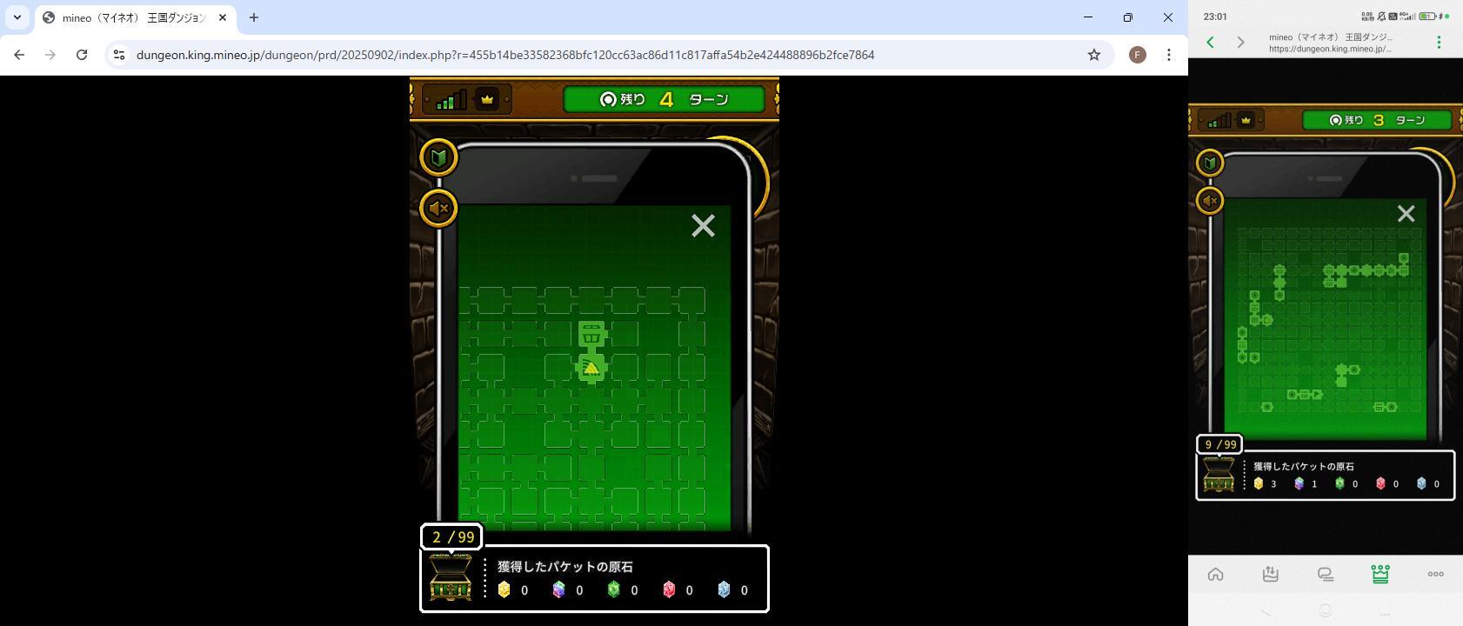View site information icon in address bar
Screen dimensions: 1463x626
(119, 55)
